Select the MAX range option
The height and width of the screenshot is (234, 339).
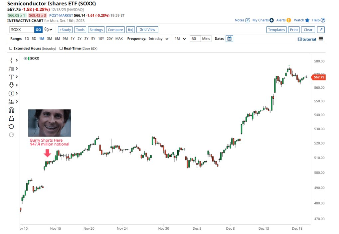click(119, 39)
